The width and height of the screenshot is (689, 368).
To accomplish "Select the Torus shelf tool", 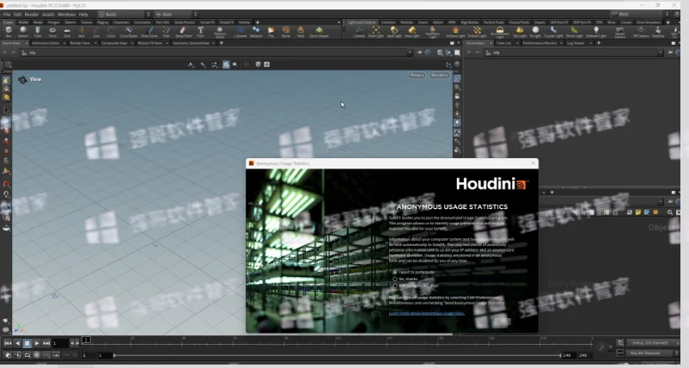I will 52,31.
